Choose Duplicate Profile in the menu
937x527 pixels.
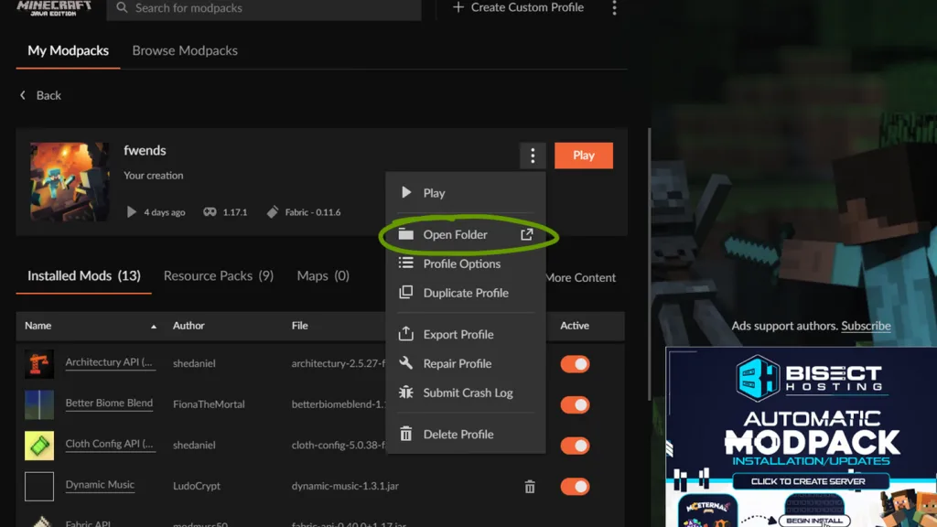465,293
